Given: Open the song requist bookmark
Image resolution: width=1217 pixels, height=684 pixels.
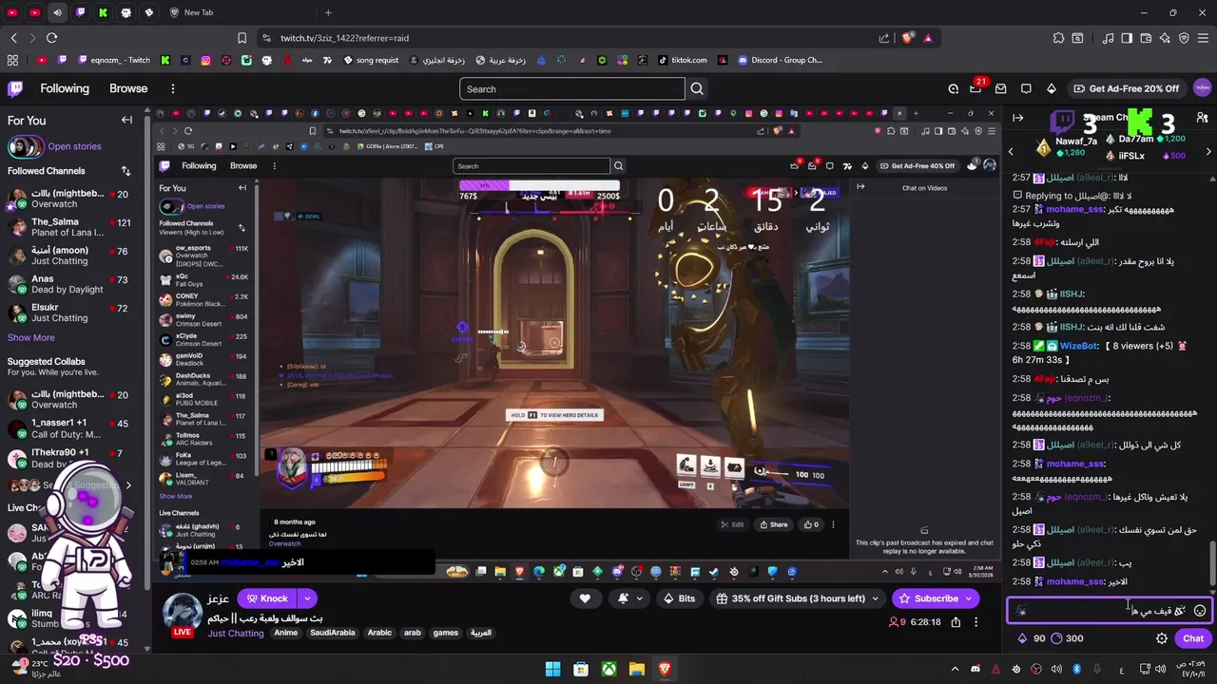Looking at the screenshot, I should [x=369, y=60].
